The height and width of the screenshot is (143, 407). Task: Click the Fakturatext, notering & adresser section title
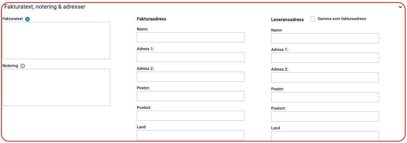click(x=45, y=7)
